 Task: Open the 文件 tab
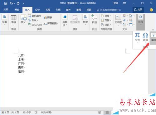[x=6, y=10]
